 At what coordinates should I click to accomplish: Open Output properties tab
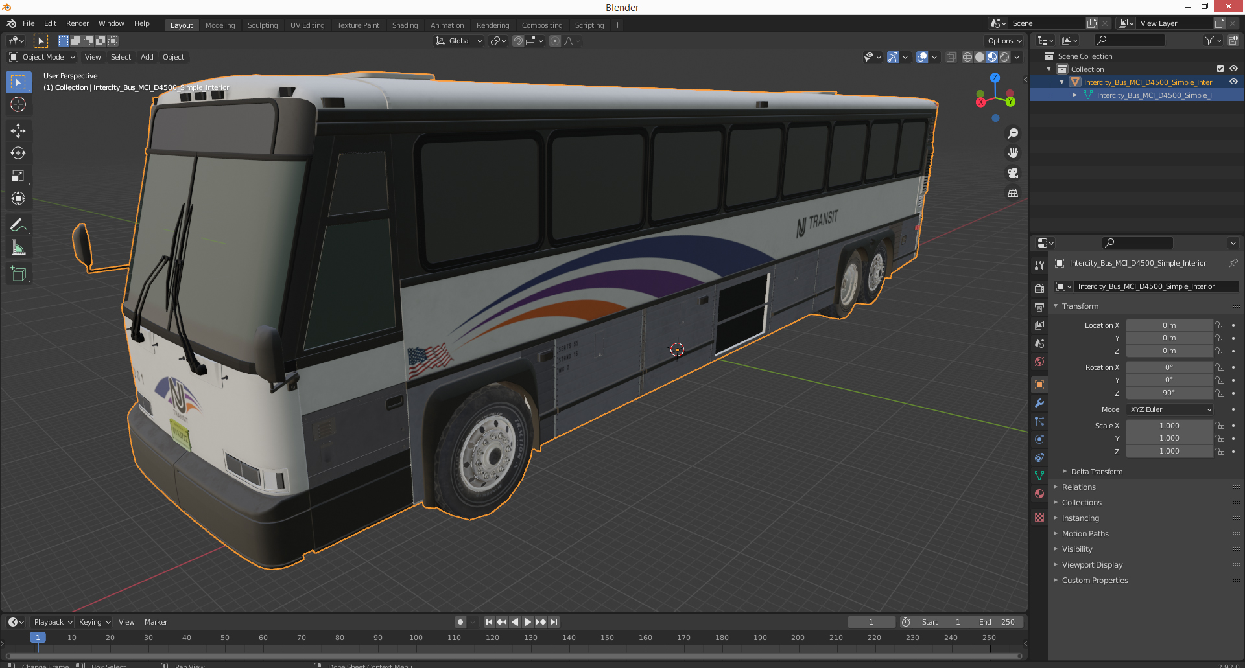coord(1039,306)
